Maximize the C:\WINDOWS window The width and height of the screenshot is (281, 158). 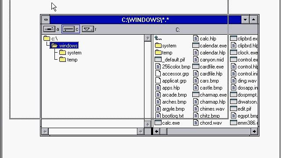[x=253, y=19]
